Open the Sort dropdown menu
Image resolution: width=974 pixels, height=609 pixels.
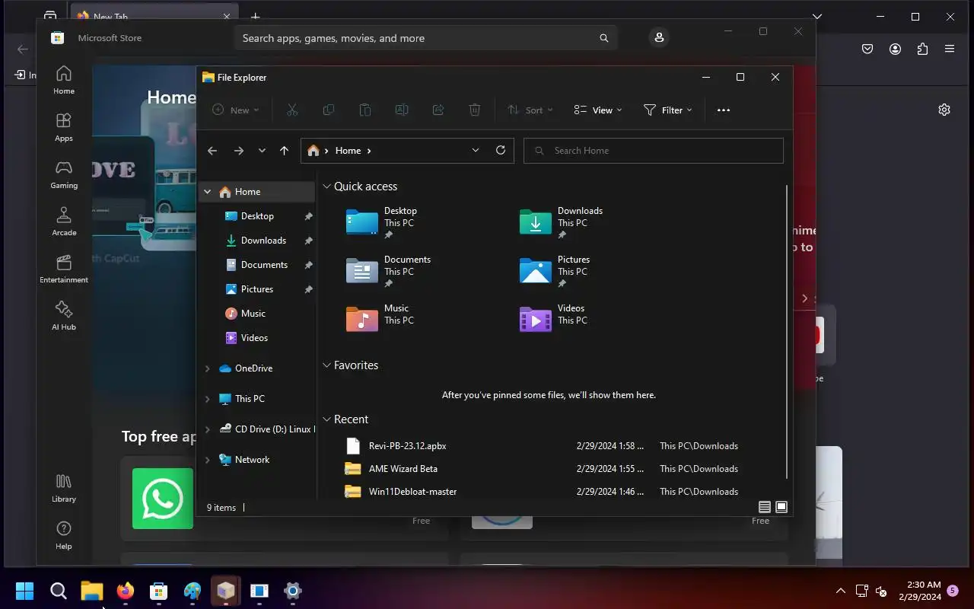tap(530, 110)
